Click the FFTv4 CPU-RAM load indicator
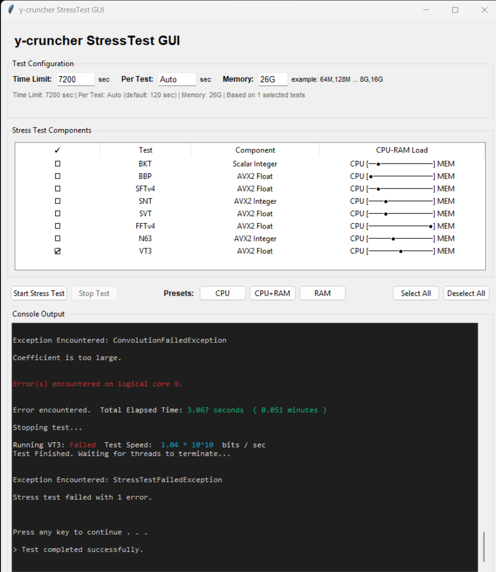 click(402, 226)
